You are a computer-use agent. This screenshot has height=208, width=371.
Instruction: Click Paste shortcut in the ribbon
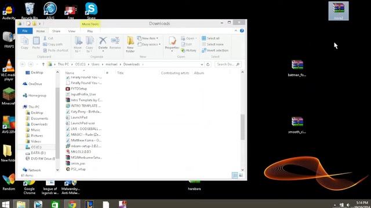click(56, 50)
